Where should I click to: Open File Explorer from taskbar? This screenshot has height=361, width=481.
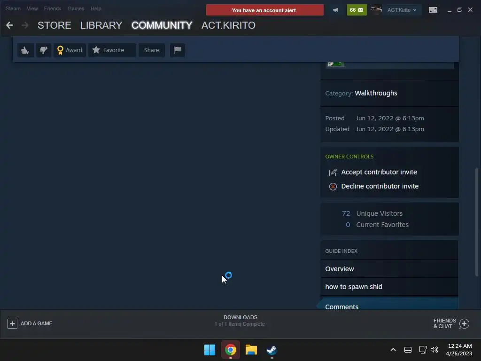[x=251, y=350]
